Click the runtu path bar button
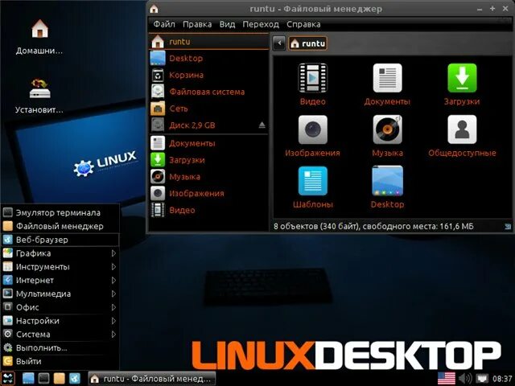Viewport: 515px width, 386px height. coord(307,43)
